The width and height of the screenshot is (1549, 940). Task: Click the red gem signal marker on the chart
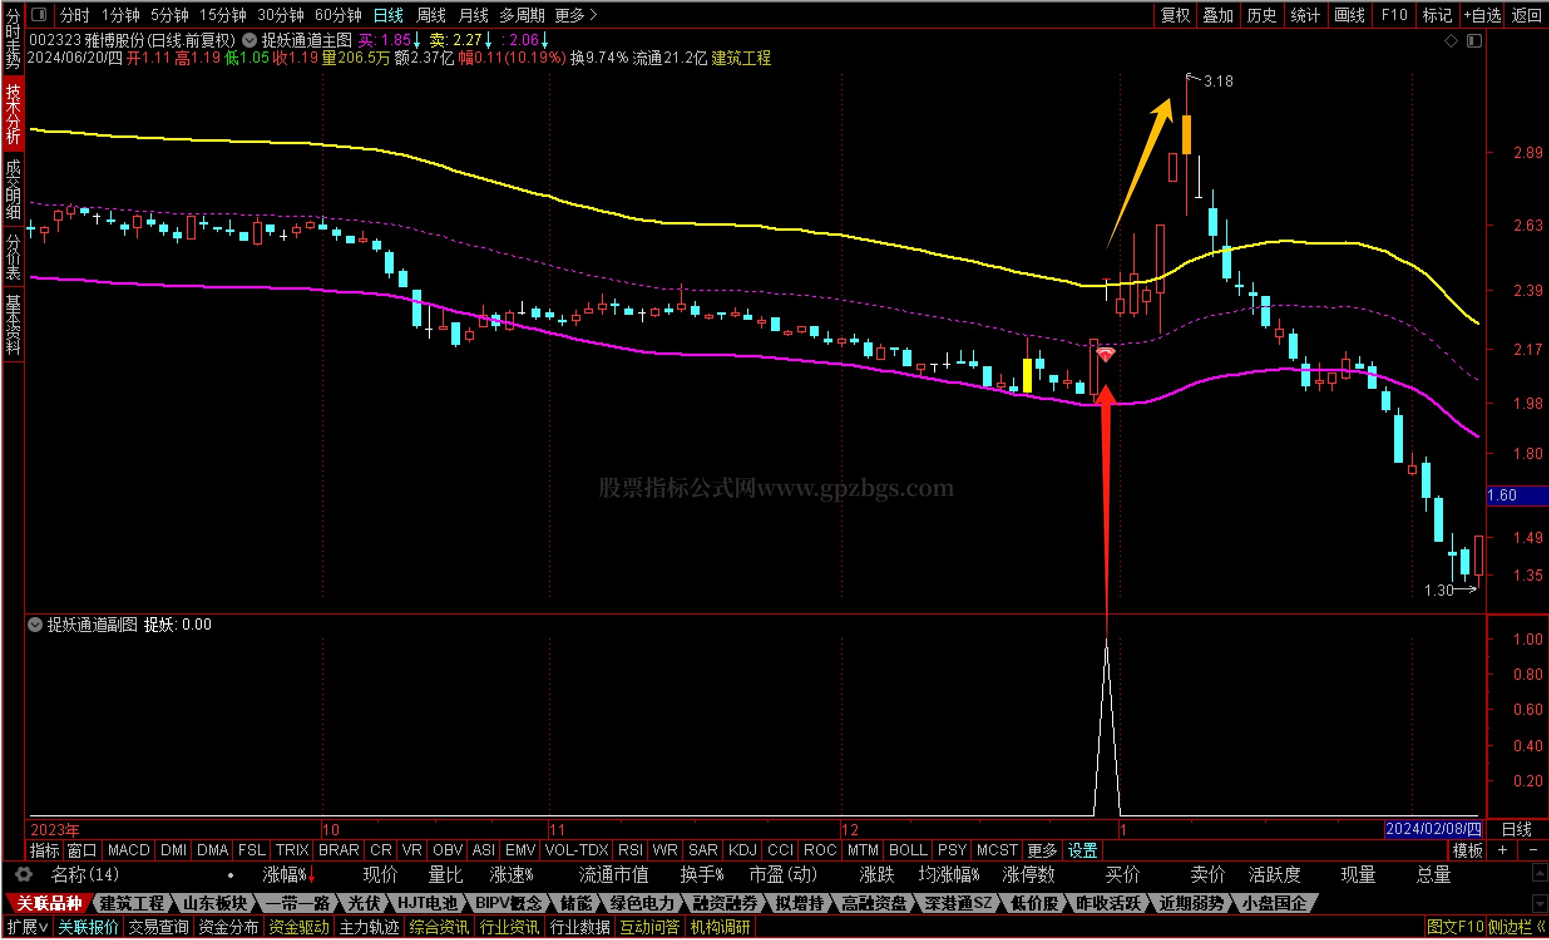1106,355
